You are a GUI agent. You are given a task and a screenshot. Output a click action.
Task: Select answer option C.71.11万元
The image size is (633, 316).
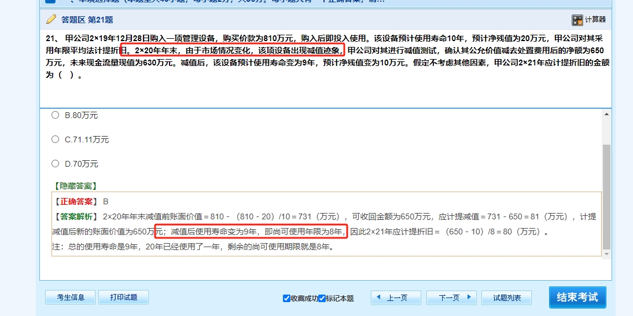click(x=56, y=139)
